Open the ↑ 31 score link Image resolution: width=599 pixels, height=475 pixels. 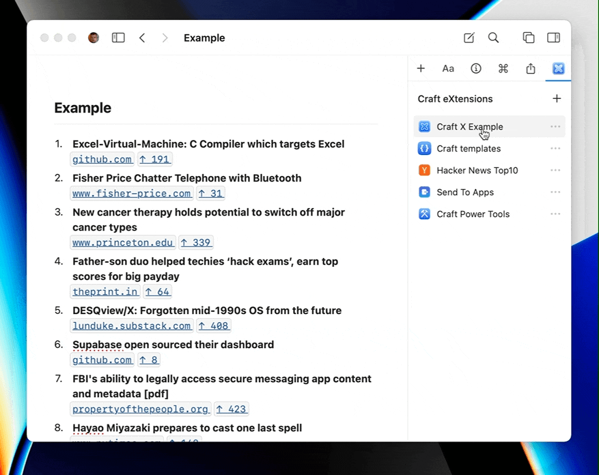[x=210, y=194]
